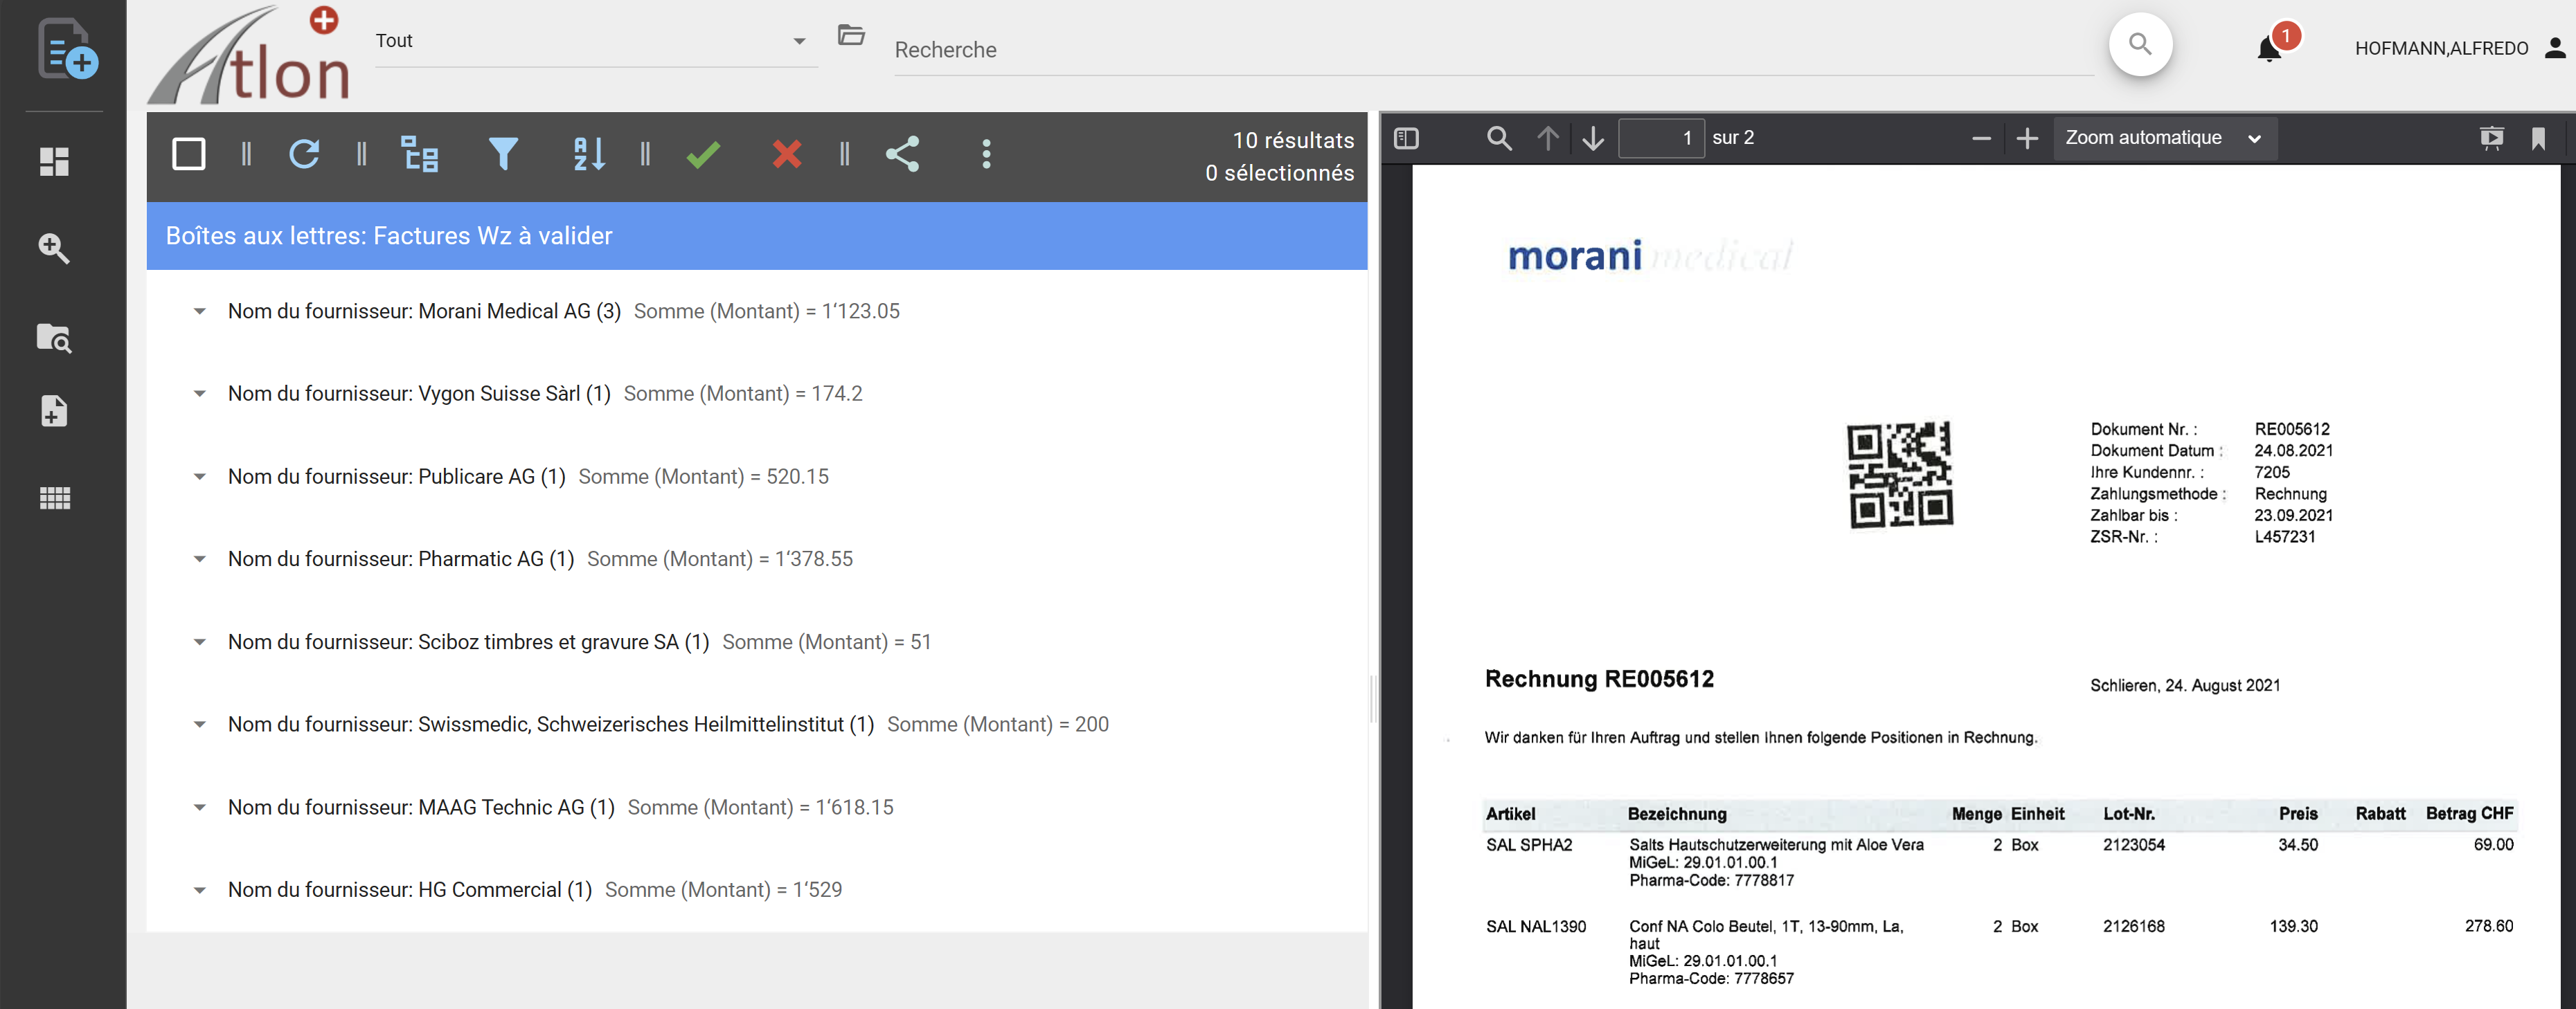2576x1009 pixels.
Task: Open the Zoom automatique dropdown
Action: [2165, 138]
